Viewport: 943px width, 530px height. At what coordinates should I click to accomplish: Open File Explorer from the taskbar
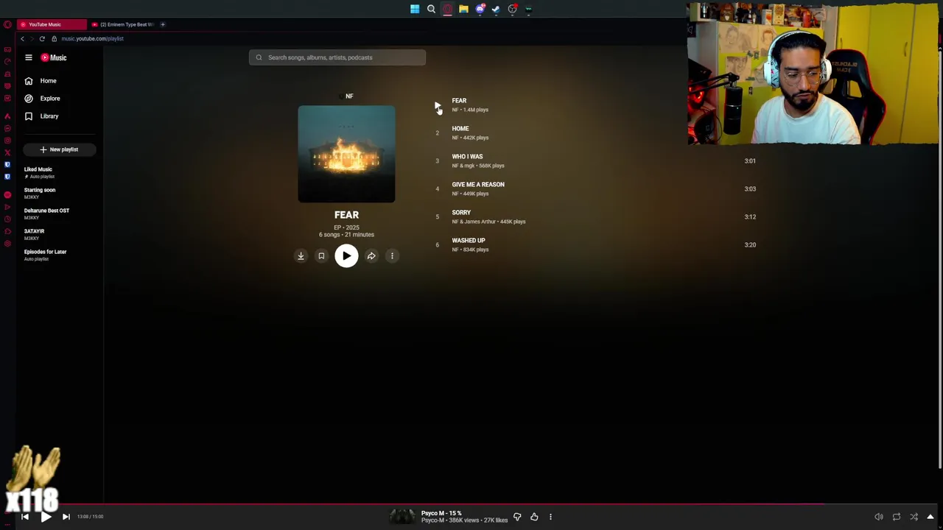point(463,9)
